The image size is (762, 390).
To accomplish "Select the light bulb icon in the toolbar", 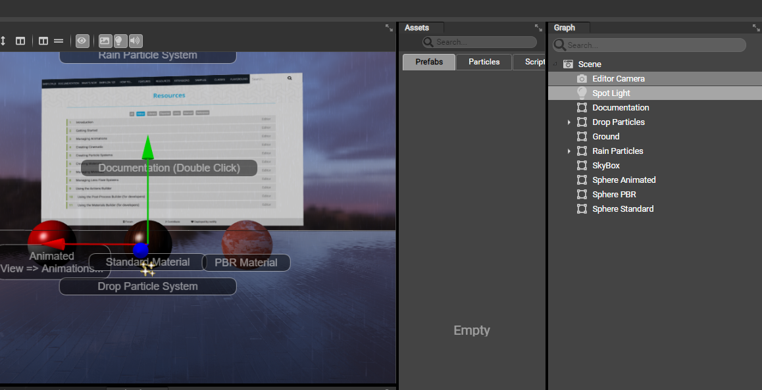I will pyautogui.click(x=119, y=41).
